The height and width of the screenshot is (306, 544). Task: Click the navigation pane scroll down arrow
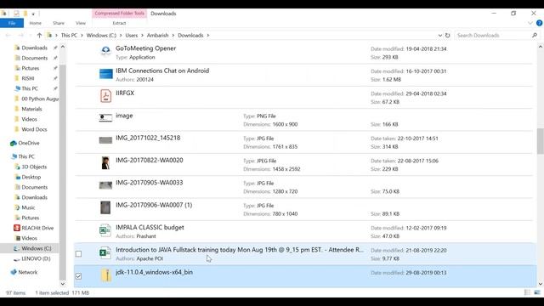click(63, 284)
